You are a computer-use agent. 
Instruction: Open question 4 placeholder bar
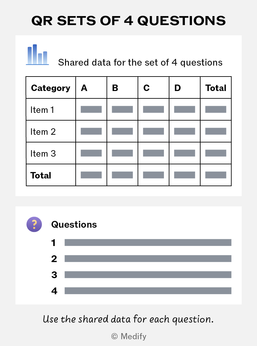click(x=148, y=291)
